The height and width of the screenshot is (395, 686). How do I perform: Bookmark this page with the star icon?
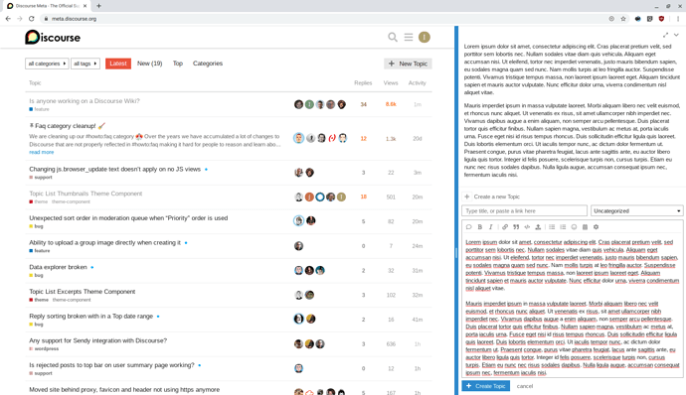point(623,19)
